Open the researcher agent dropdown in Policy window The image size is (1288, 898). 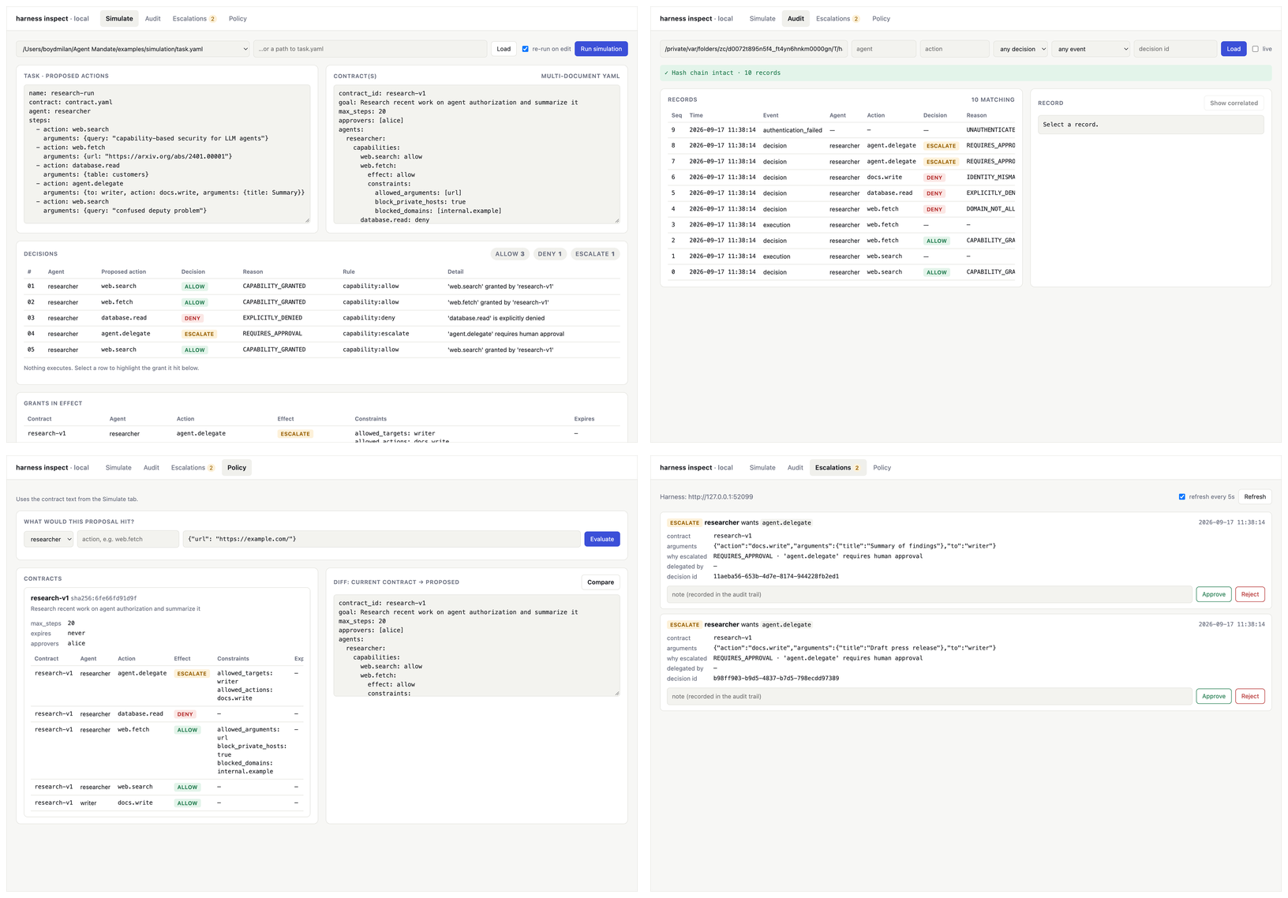48,539
